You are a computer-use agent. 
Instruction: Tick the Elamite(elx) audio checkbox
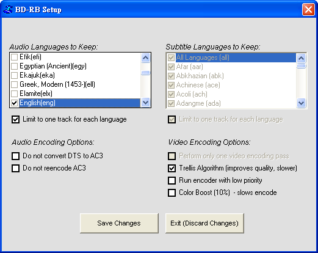[14, 94]
